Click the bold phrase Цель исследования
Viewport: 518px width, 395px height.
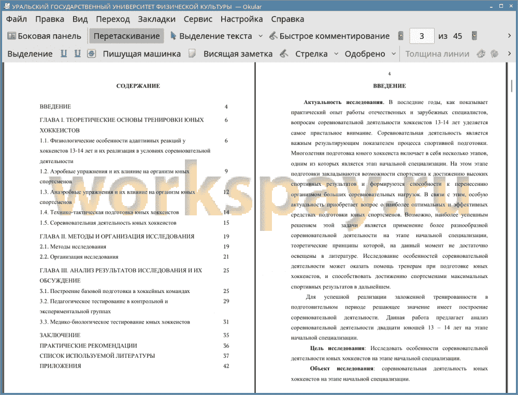[x=338, y=348]
